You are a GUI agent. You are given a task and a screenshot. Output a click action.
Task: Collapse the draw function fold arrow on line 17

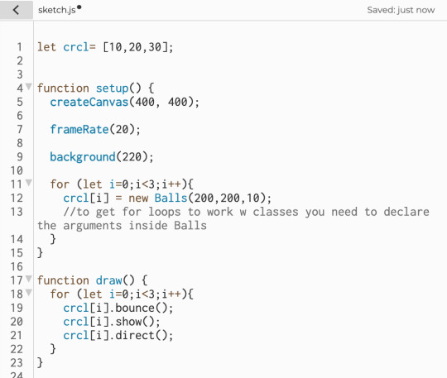click(28, 278)
